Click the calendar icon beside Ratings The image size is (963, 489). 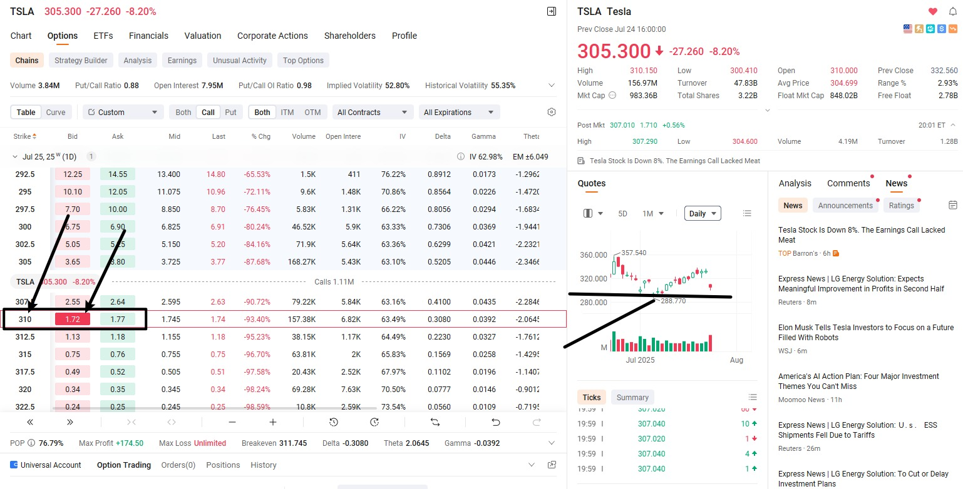point(953,205)
